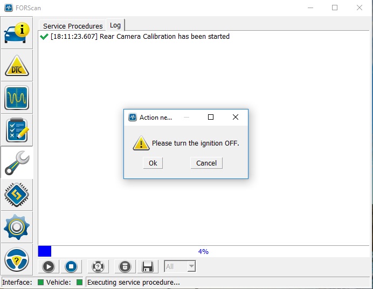The height and width of the screenshot is (289, 373).
Task: Open the gear settings section
Action: (17, 227)
